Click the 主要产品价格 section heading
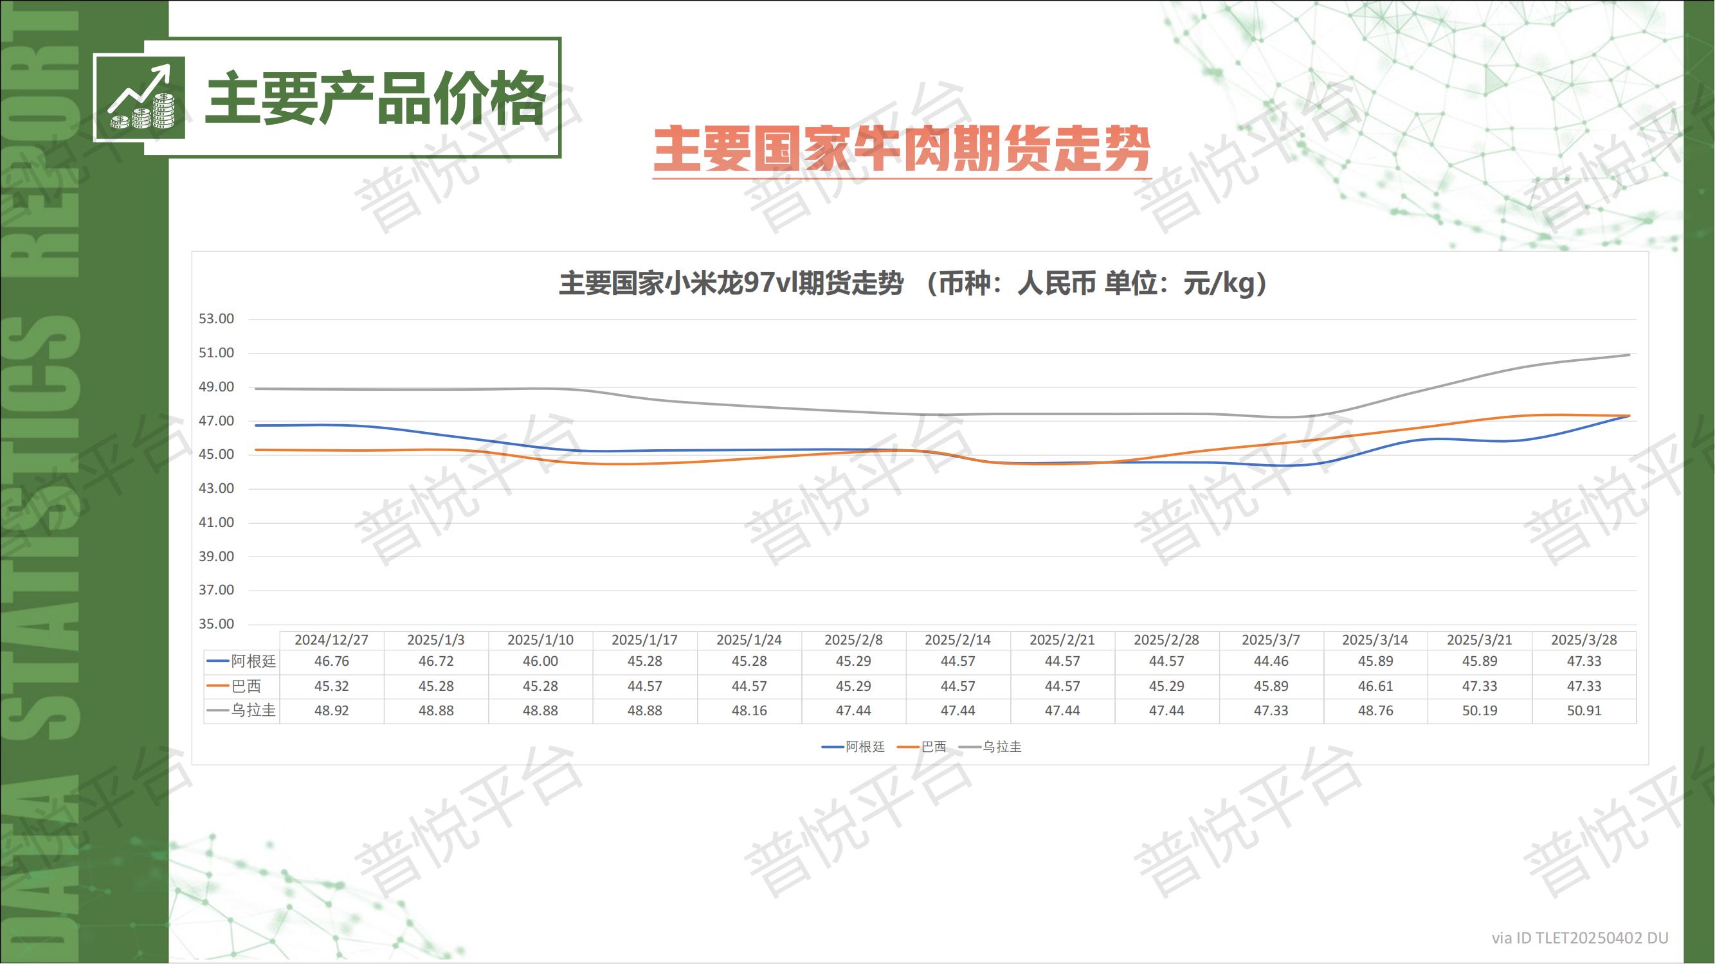Viewport: 1715px width, 964px height. [375, 98]
